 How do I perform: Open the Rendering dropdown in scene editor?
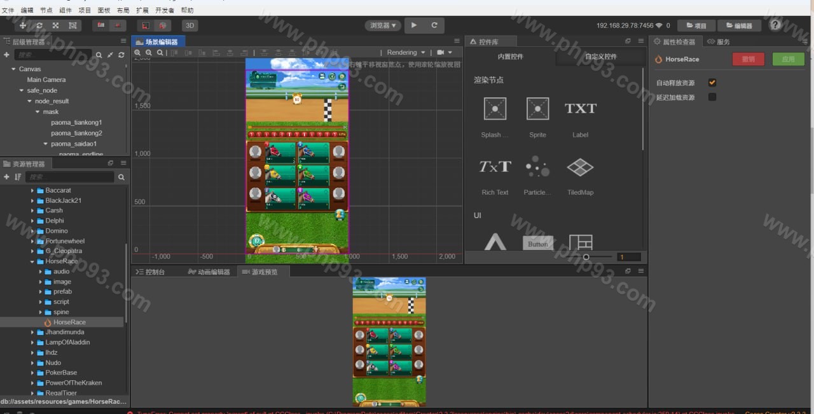click(406, 53)
